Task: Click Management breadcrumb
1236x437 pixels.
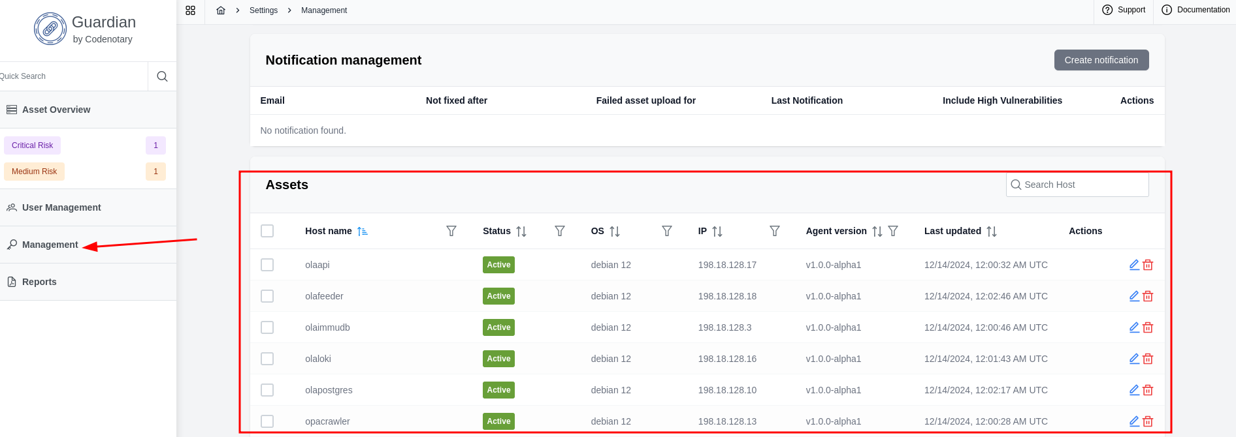Action: point(324,10)
